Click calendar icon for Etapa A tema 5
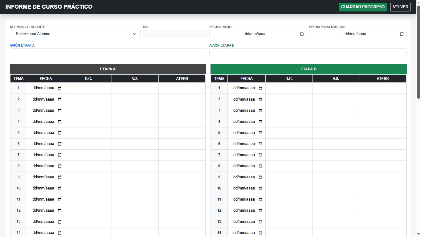The height and width of the screenshot is (237, 421). 59,133
